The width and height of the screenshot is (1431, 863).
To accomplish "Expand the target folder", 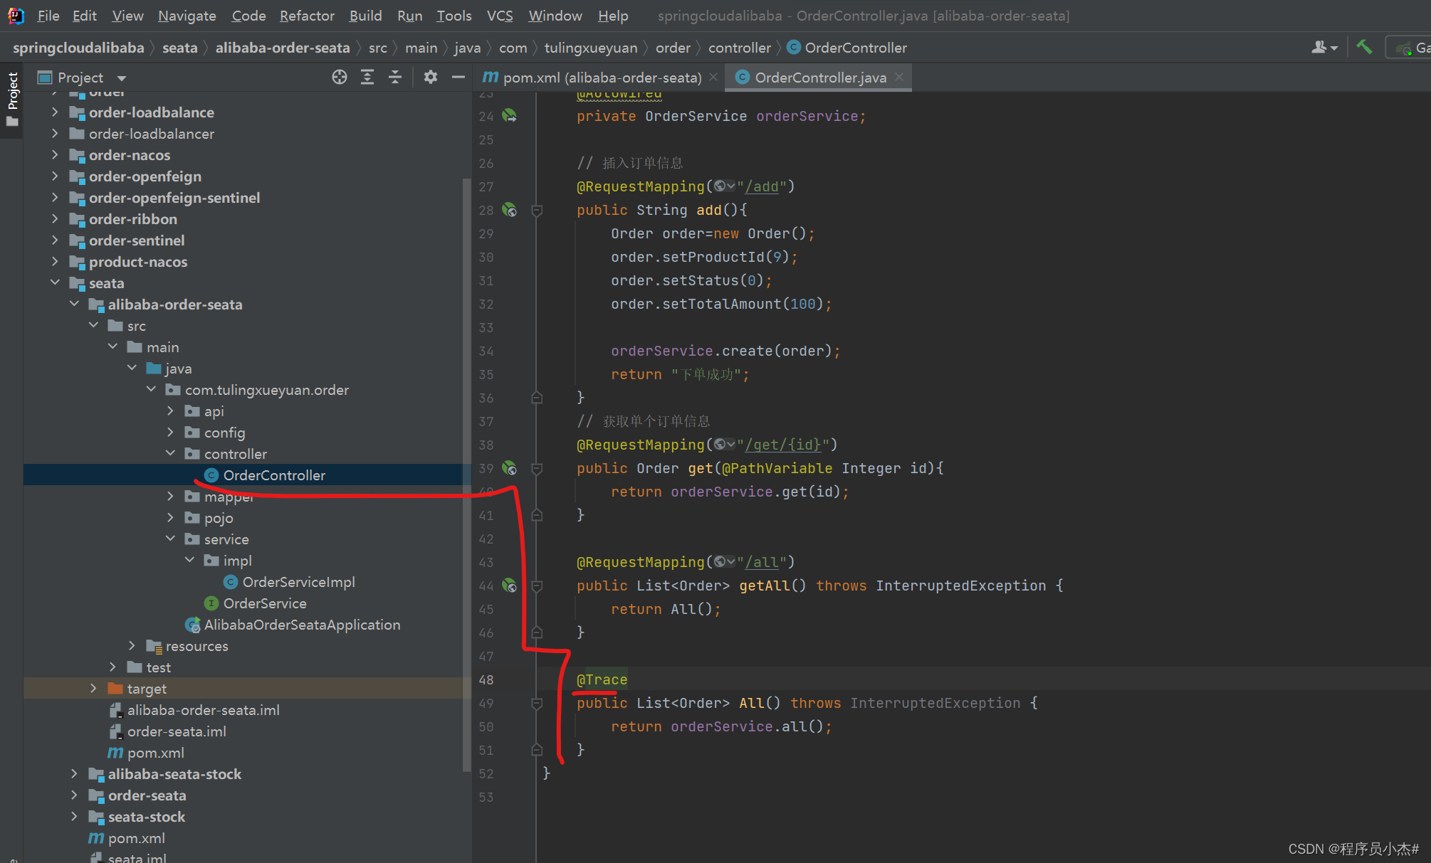I will (x=93, y=688).
